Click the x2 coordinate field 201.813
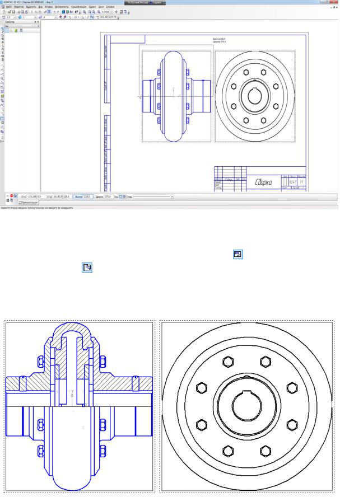This screenshot has width=340, height=497. 57,196
